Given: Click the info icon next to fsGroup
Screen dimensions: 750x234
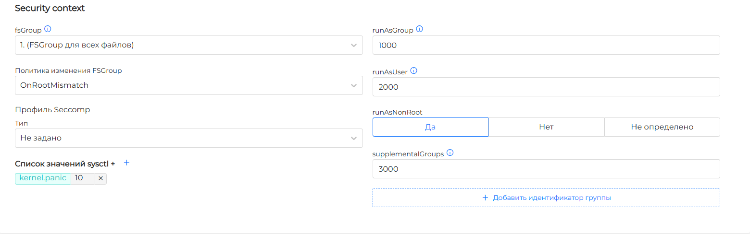Looking at the screenshot, I should click(48, 29).
